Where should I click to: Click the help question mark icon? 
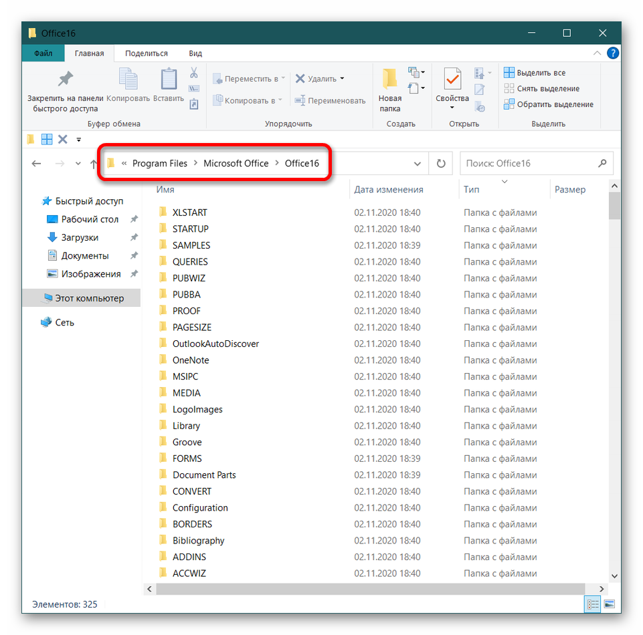coord(613,53)
